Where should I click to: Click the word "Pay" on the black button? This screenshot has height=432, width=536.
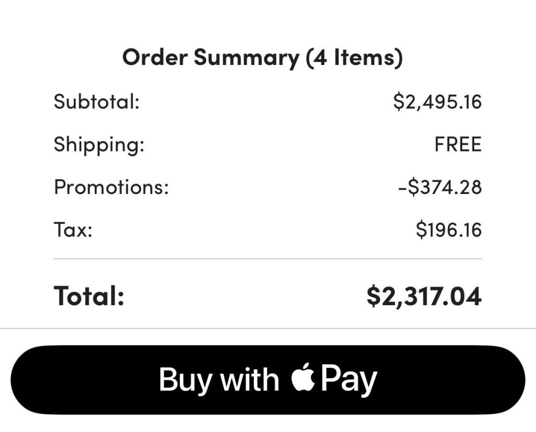tap(349, 380)
